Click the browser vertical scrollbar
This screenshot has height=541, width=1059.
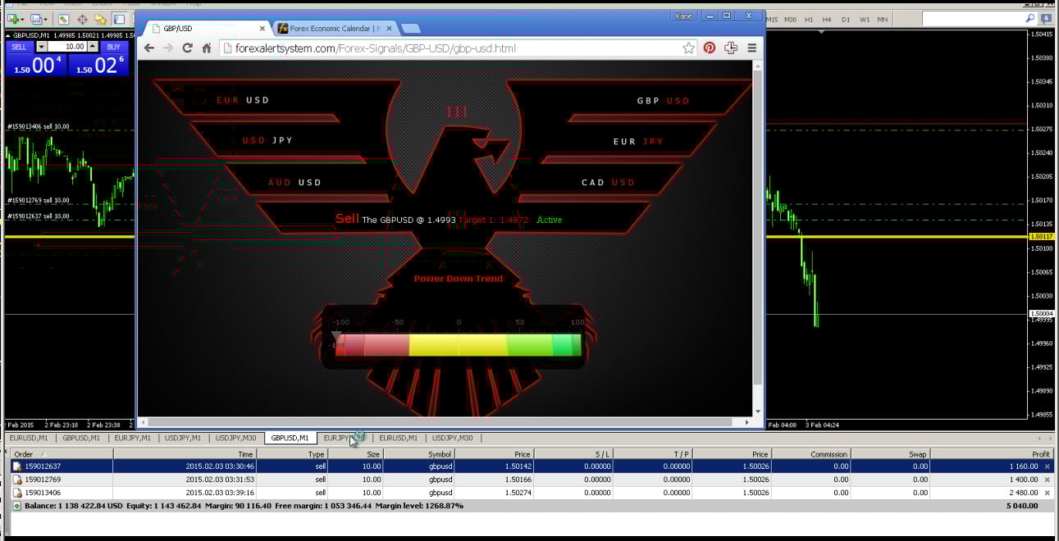point(758,238)
